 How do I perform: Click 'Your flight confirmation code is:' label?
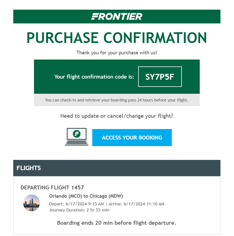click(94, 77)
